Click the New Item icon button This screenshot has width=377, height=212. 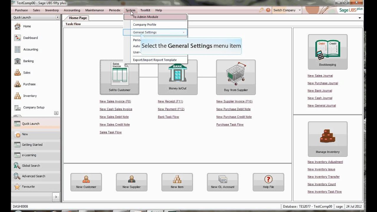click(x=177, y=182)
